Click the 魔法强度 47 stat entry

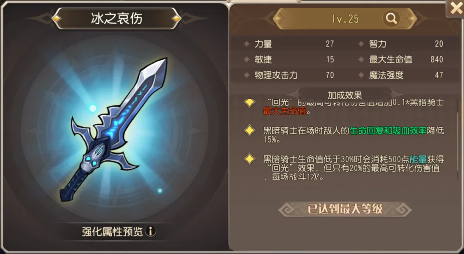point(401,75)
